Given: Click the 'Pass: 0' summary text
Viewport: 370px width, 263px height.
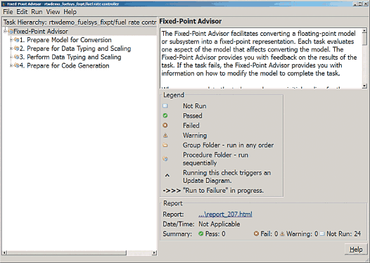Looking at the screenshot, I should [215, 234].
